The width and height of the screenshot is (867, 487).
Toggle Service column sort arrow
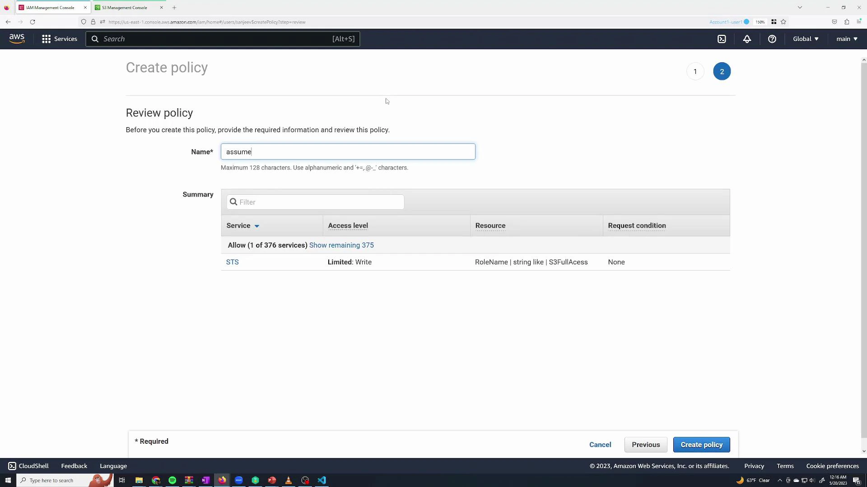[257, 226]
